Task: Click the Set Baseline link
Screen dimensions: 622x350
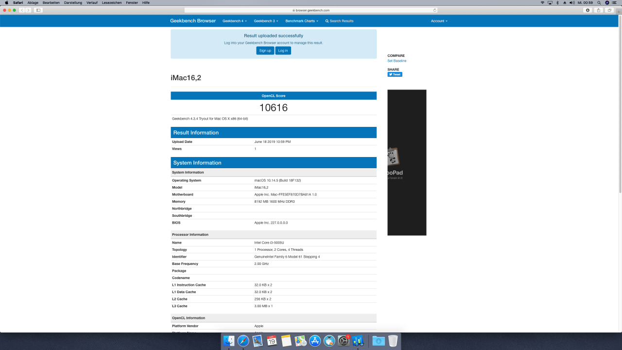Action: (397, 61)
